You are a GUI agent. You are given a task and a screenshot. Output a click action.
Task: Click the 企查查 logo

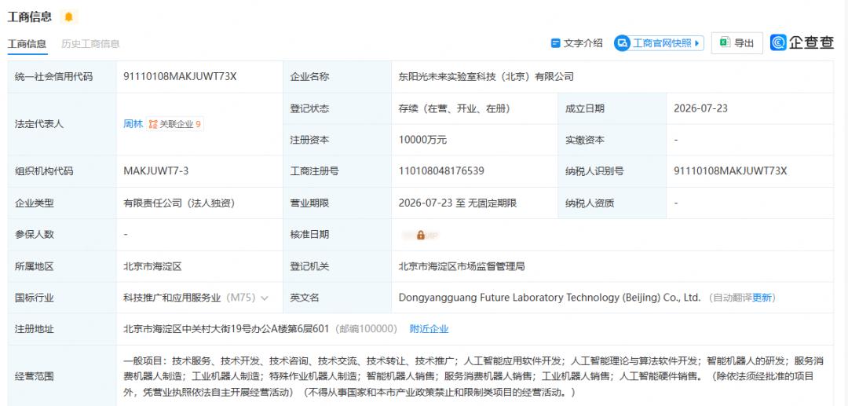coord(802,42)
